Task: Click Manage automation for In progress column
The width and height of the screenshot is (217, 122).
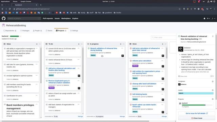Action: click(122, 117)
